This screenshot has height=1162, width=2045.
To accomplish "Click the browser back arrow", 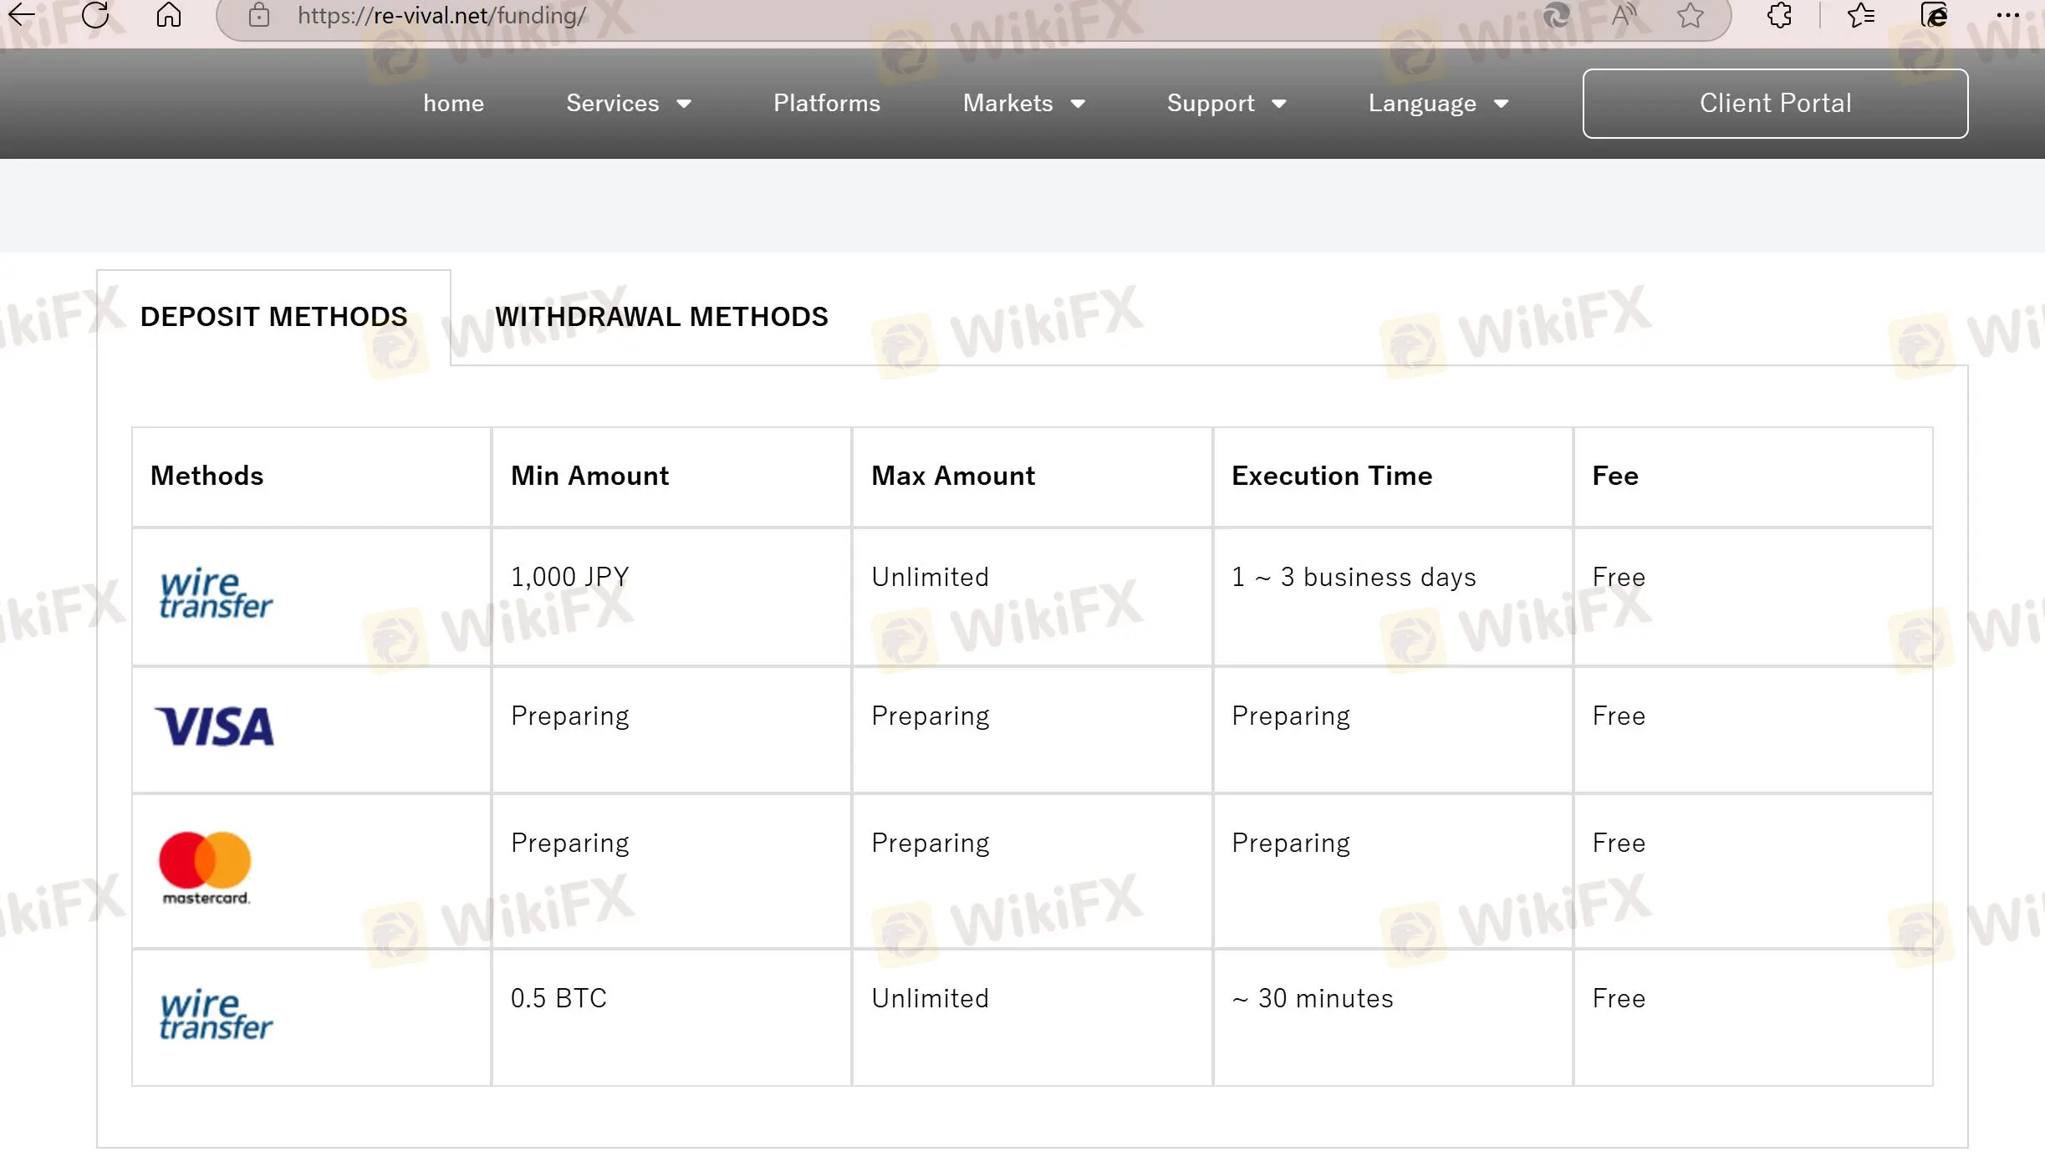I will (22, 14).
